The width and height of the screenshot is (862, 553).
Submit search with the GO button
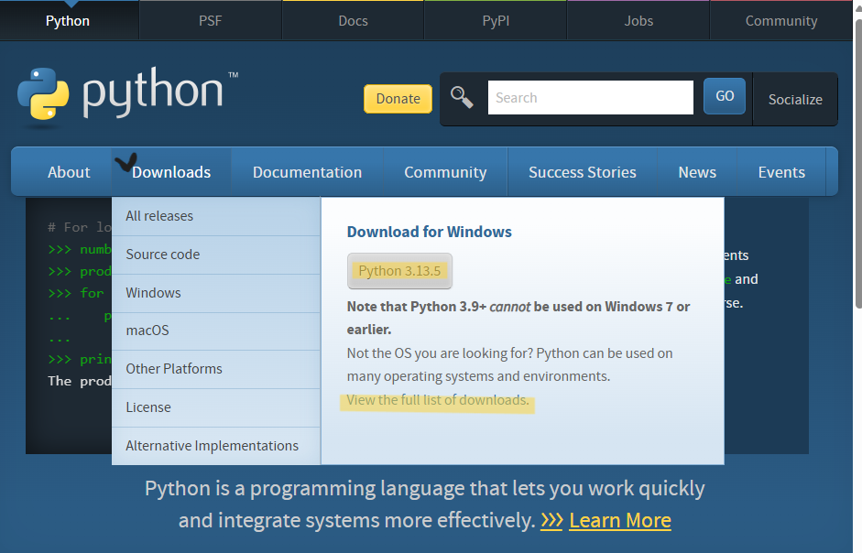point(725,96)
